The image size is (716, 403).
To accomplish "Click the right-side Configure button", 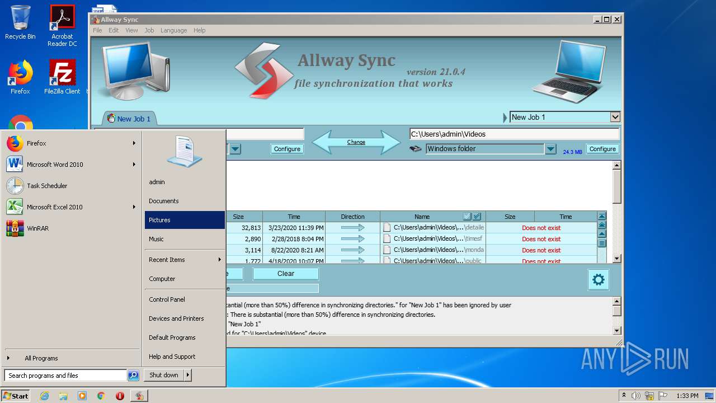I will [x=602, y=149].
